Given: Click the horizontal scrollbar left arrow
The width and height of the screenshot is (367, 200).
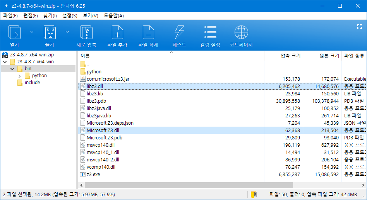Looking at the screenshot, I should (81, 185).
